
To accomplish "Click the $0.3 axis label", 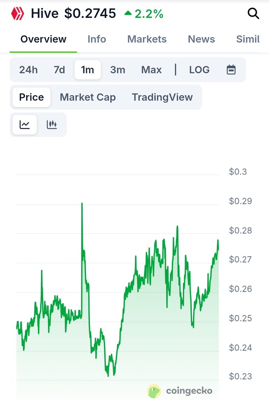I will tap(238, 172).
